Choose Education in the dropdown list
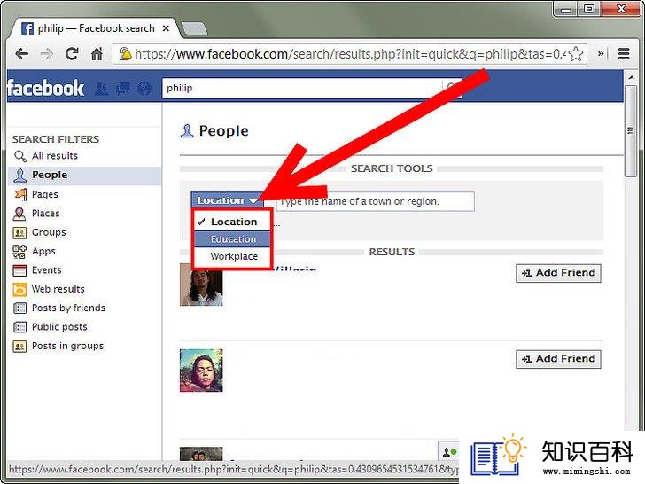 point(232,239)
